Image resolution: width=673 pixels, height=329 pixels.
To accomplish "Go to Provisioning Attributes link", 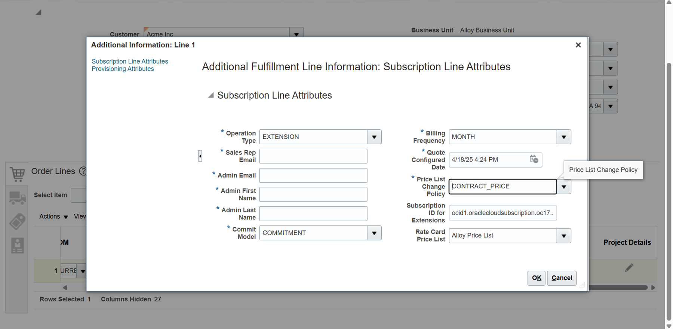I will tap(123, 69).
